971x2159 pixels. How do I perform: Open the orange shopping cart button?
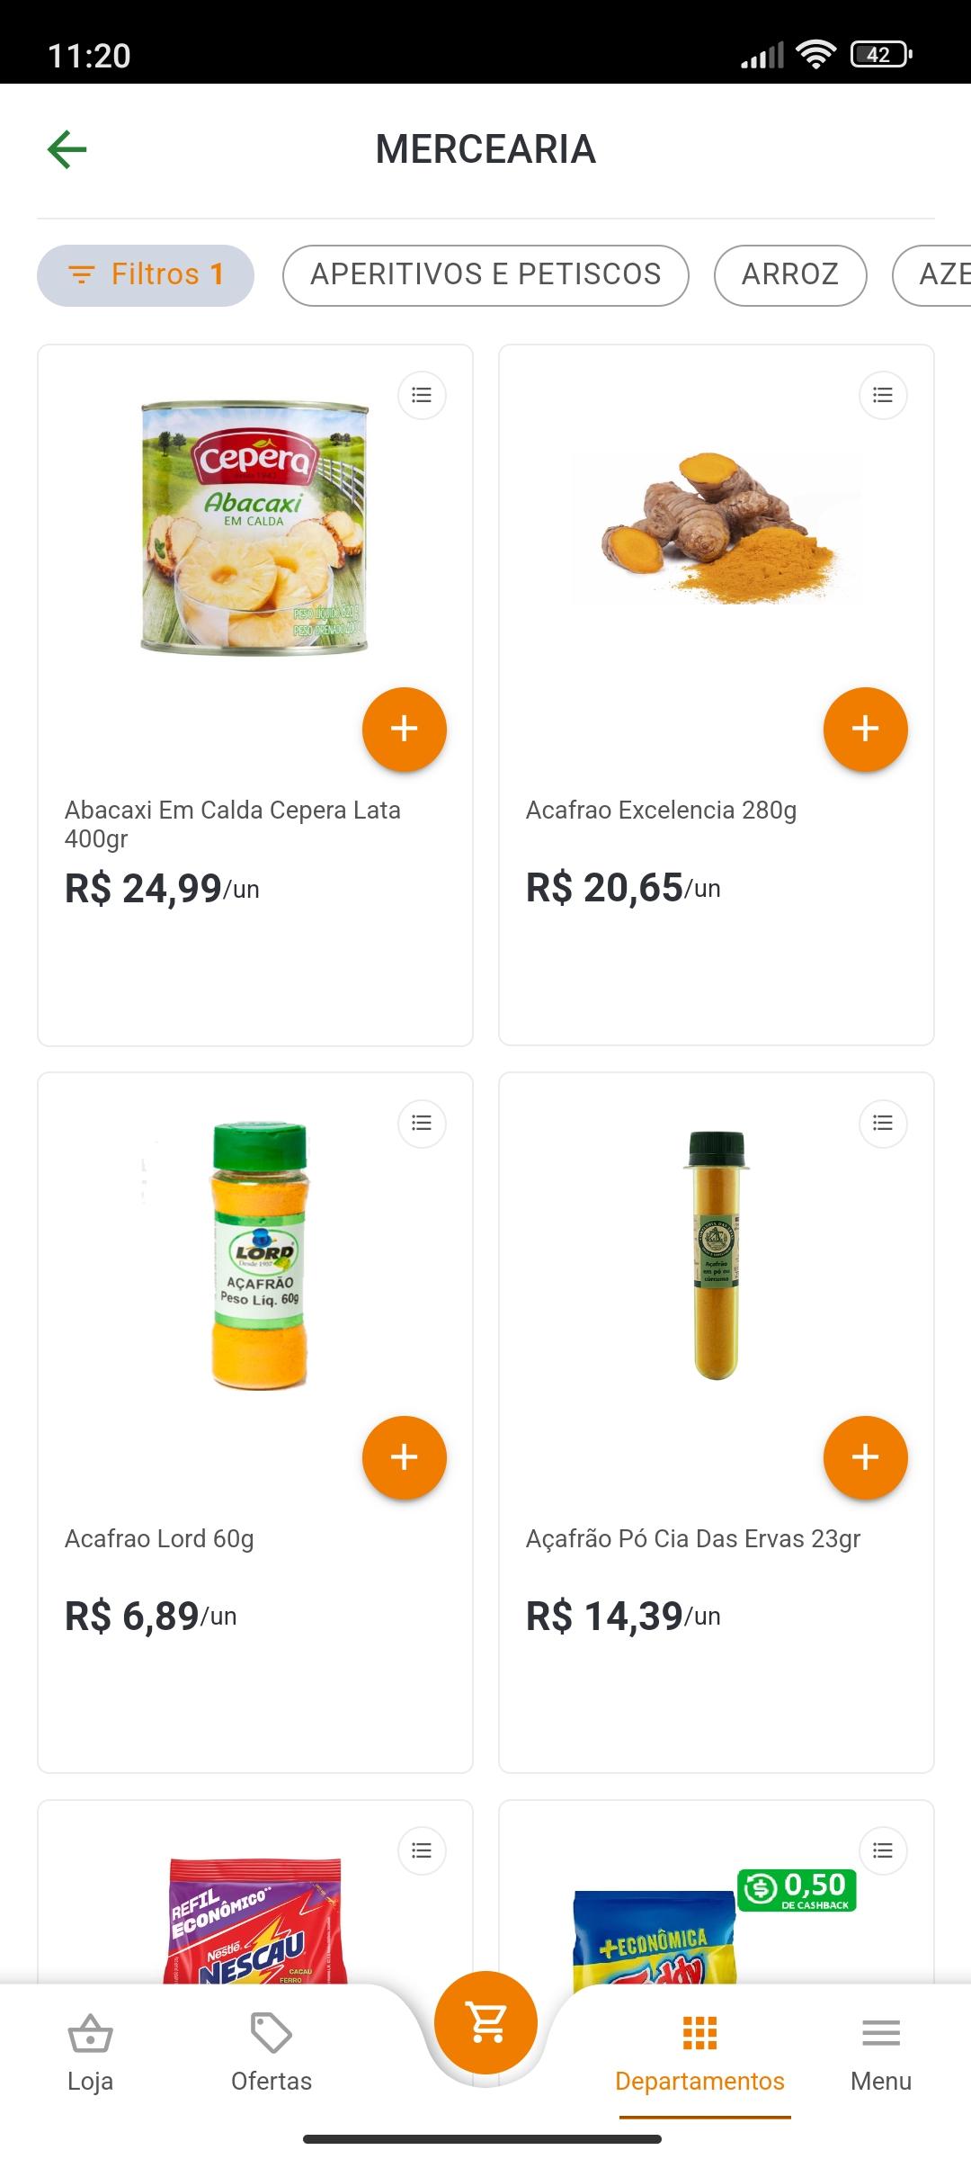tap(485, 2023)
